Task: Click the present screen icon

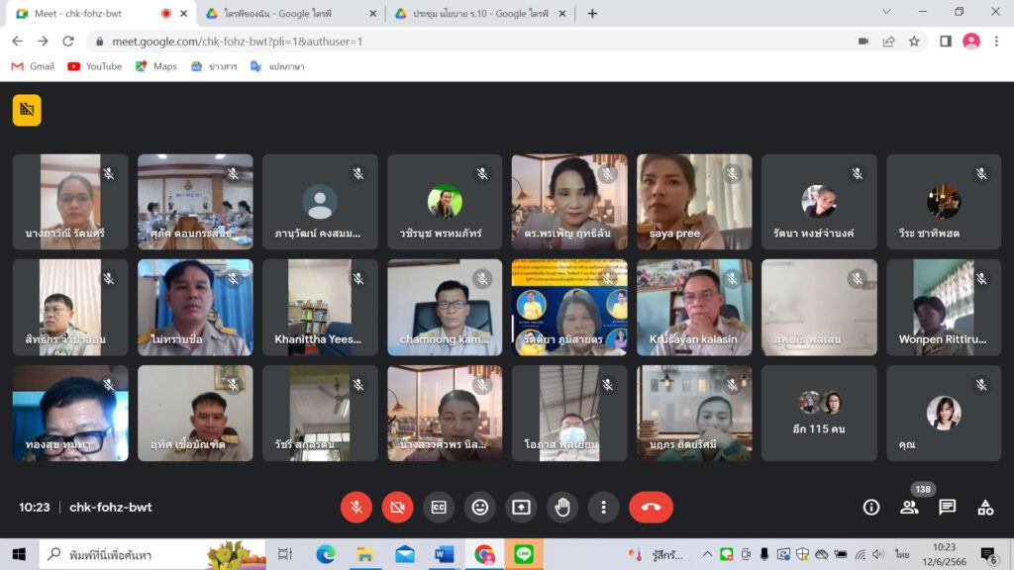Action: [521, 508]
